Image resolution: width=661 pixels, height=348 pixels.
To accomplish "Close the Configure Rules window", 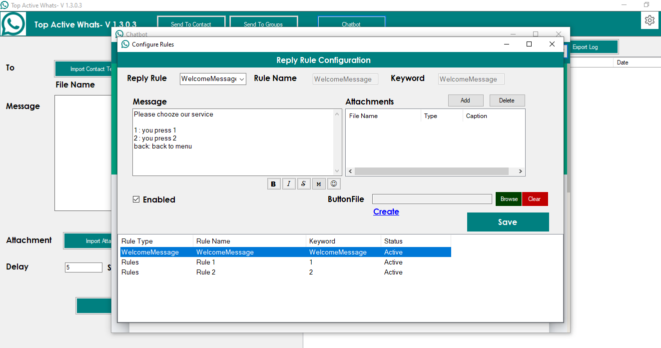I will coord(552,44).
